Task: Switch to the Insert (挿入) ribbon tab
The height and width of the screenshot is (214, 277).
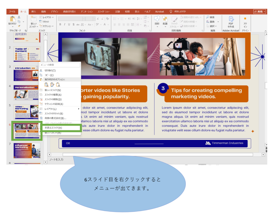Action: pos(34,12)
